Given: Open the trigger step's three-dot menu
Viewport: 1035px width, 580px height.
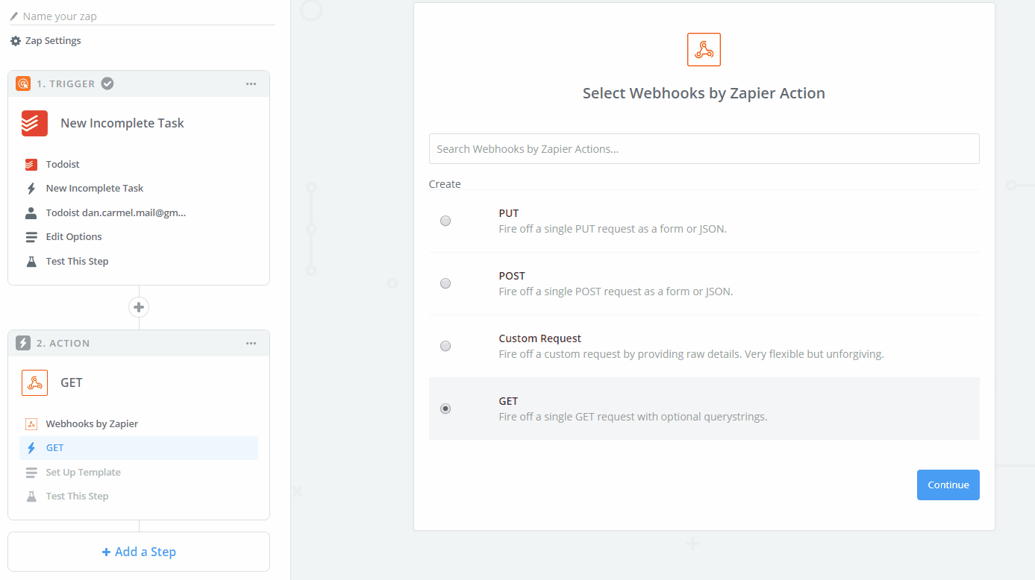Looking at the screenshot, I should point(251,83).
